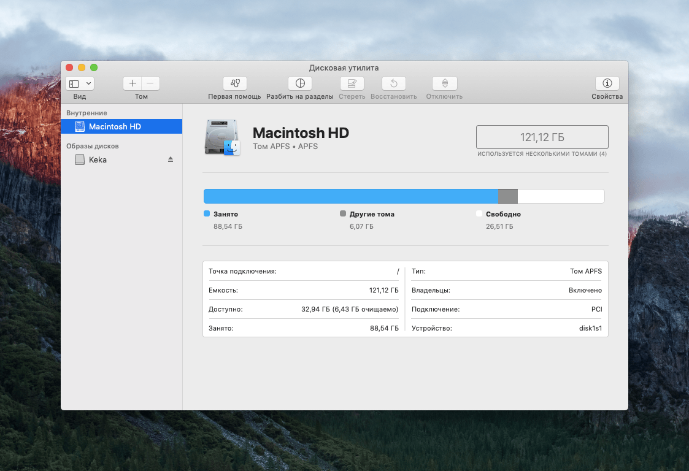The height and width of the screenshot is (471, 689).
Task: Click the white Свободно bar segment
Action: click(561, 196)
